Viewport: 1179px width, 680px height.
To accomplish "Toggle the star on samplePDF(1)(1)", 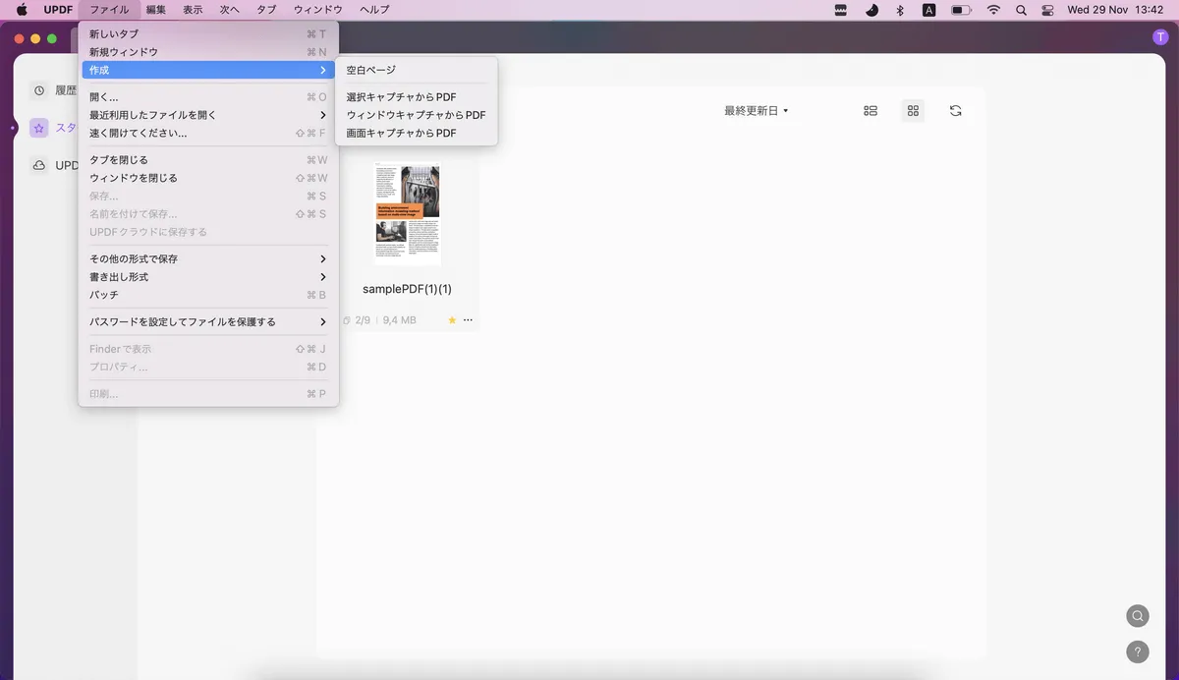I will tap(452, 320).
